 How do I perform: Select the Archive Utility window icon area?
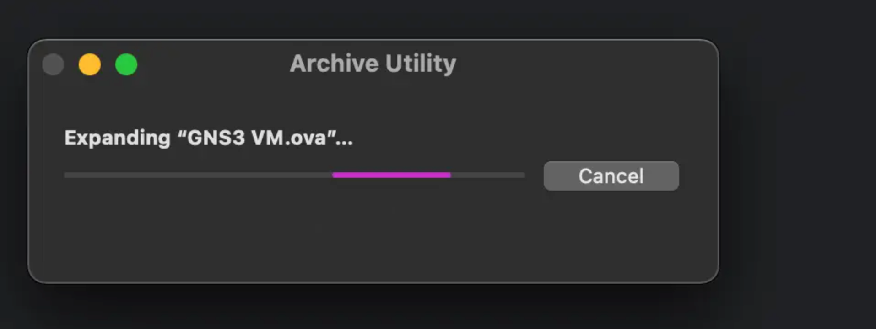click(x=90, y=64)
